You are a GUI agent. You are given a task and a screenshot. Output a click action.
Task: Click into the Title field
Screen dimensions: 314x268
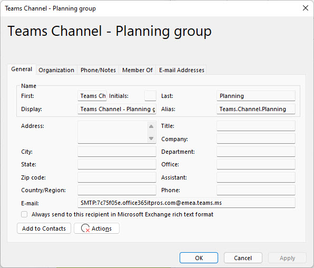[x=256, y=126]
